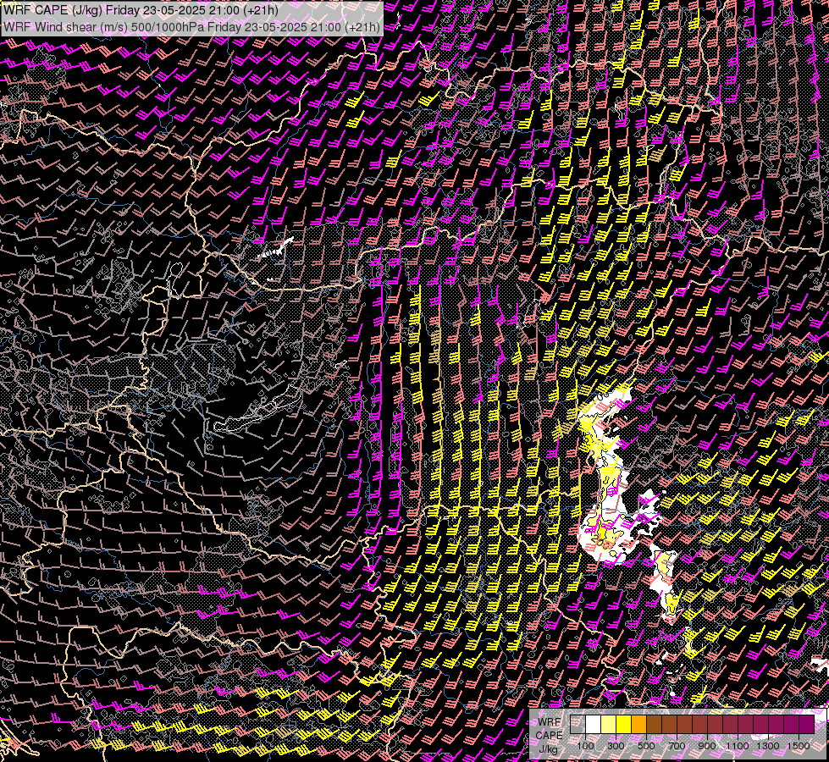Click the legend value '1300'

[768, 746]
